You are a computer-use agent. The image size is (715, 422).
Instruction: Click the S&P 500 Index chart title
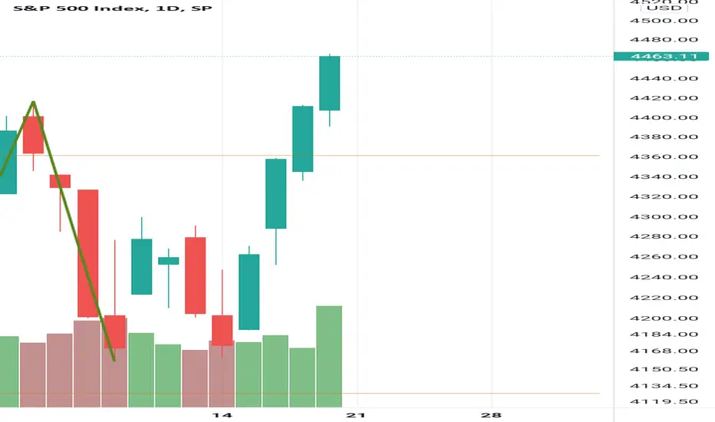pyautogui.click(x=113, y=8)
